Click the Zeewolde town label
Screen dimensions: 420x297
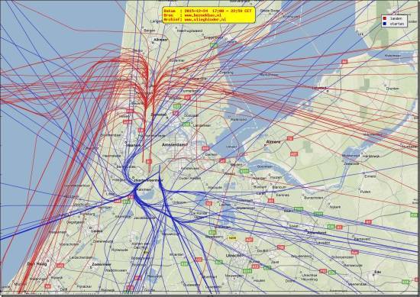click(x=351, y=163)
